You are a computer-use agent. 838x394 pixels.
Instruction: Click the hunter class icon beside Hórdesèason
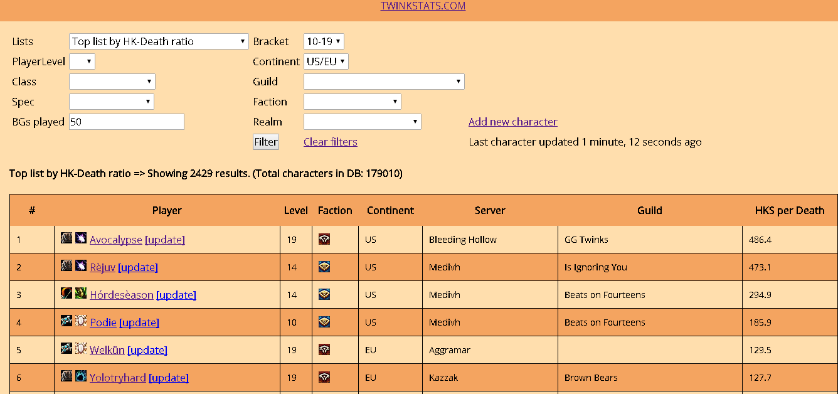pos(66,294)
